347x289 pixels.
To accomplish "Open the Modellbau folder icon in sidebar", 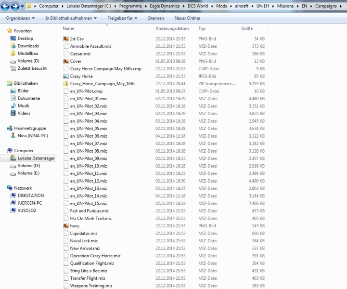I will click(13, 53).
